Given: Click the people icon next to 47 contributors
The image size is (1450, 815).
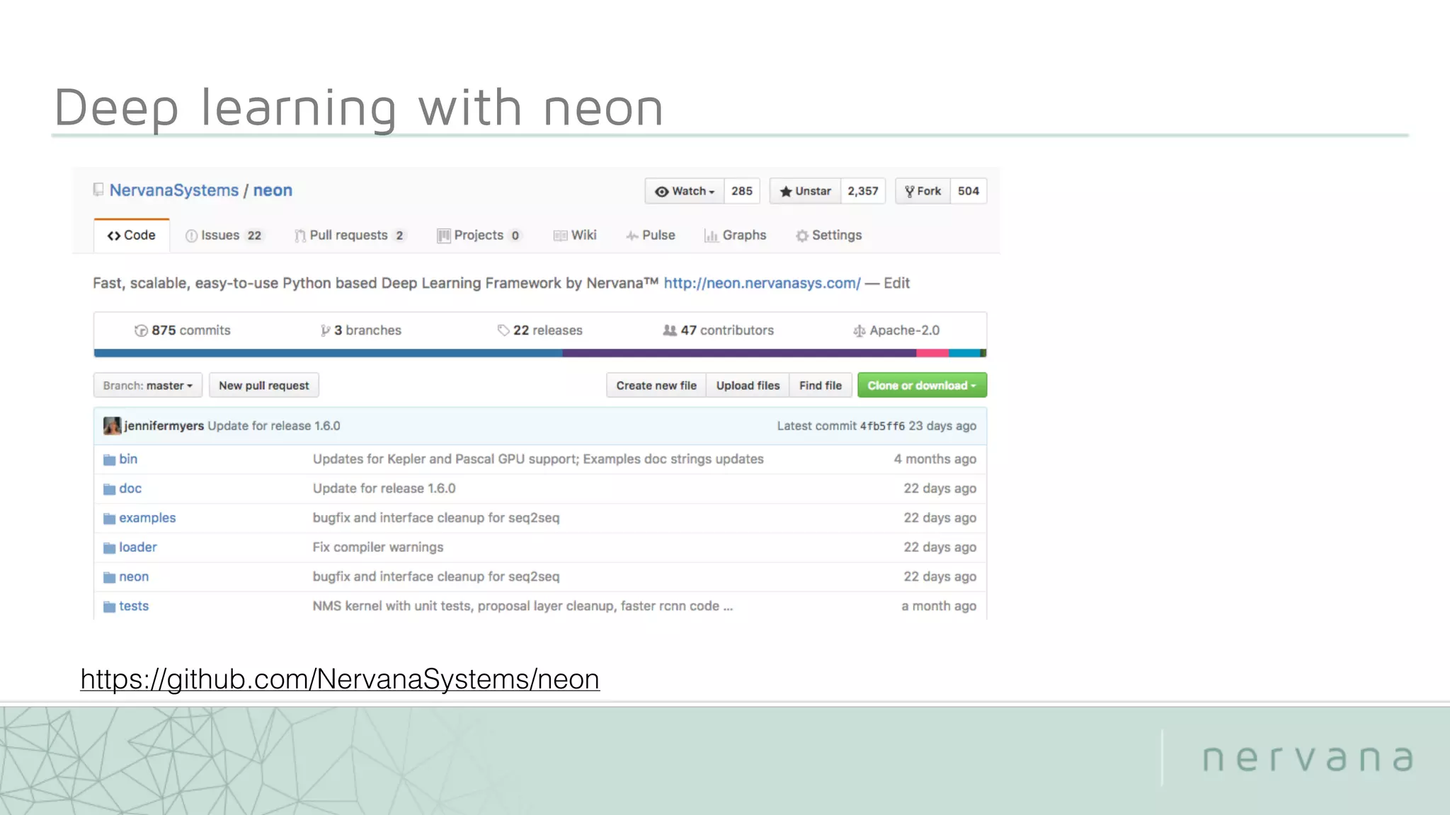Looking at the screenshot, I should pos(670,330).
